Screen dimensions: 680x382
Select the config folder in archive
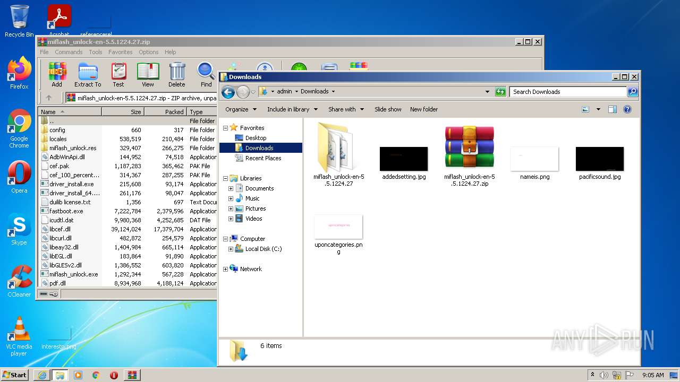tap(57, 130)
